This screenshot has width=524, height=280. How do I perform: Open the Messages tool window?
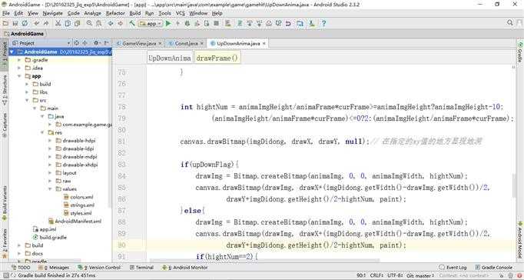tap(54, 268)
